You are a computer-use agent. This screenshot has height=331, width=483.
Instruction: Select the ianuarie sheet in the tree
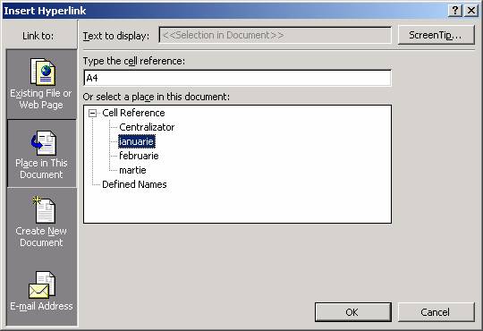[x=137, y=141]
